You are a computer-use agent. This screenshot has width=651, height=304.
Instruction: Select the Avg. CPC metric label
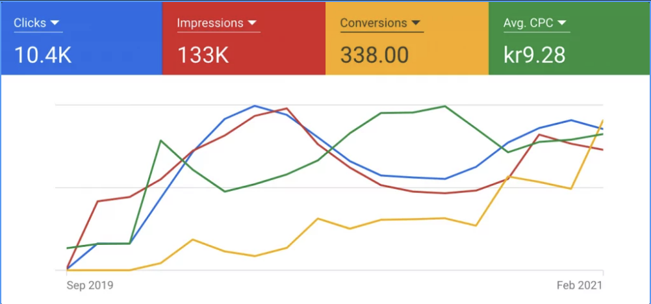[527, 23]
